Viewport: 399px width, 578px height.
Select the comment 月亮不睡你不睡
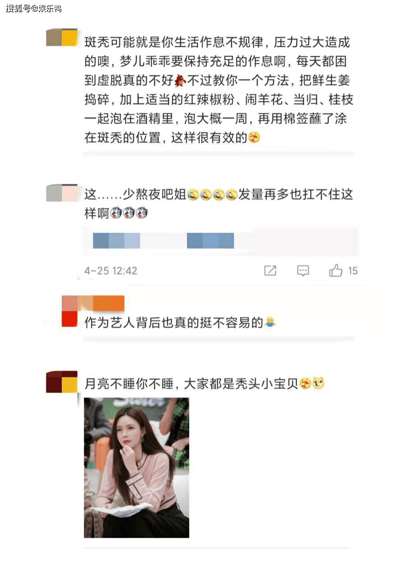pyautogui.click(x=204, y=383)
